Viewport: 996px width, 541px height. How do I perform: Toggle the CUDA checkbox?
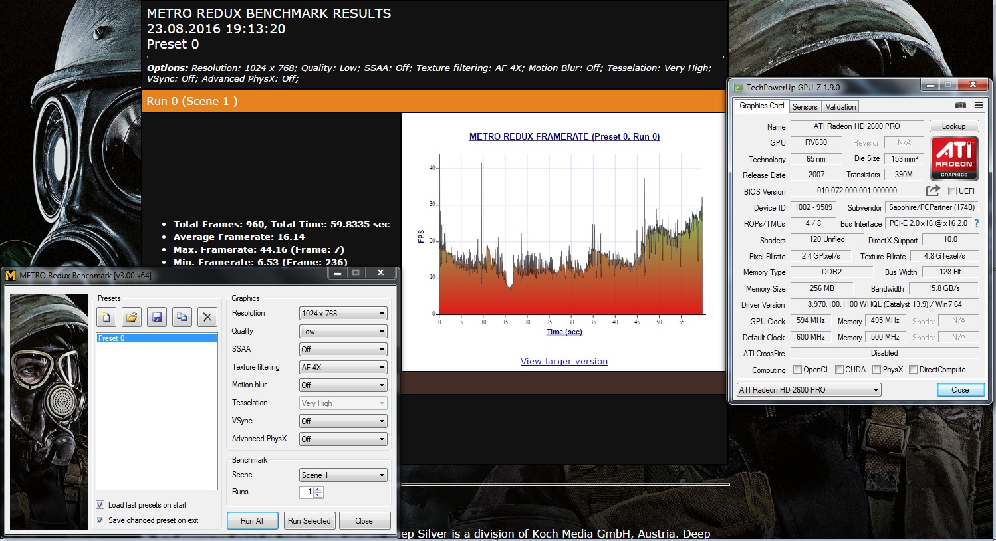pyautogui.click(x=839, y=370)
